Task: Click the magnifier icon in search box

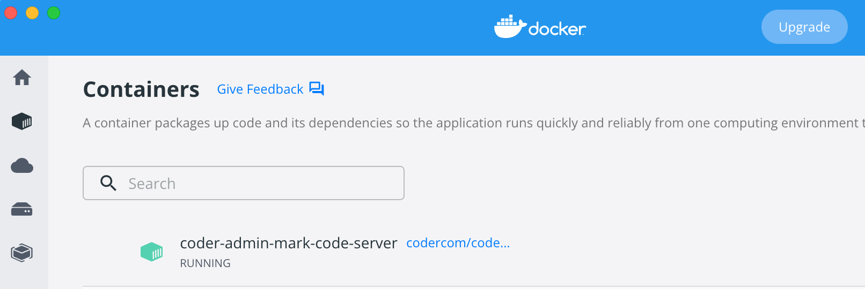Action: [108, 183]
